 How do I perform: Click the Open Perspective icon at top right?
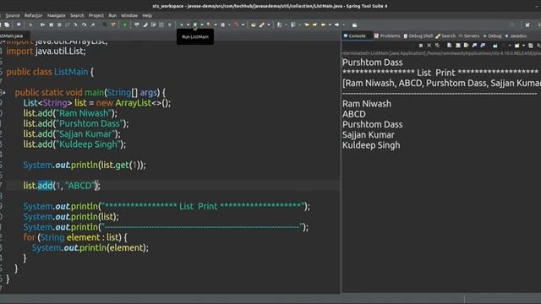(527, 24)
